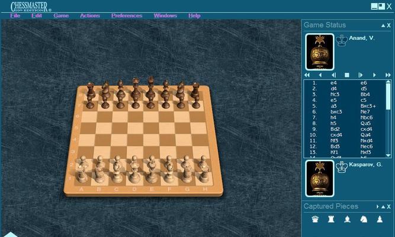Click the captured knight icon
Viewport: 395px width, 237px height.
tap(363, 219)
